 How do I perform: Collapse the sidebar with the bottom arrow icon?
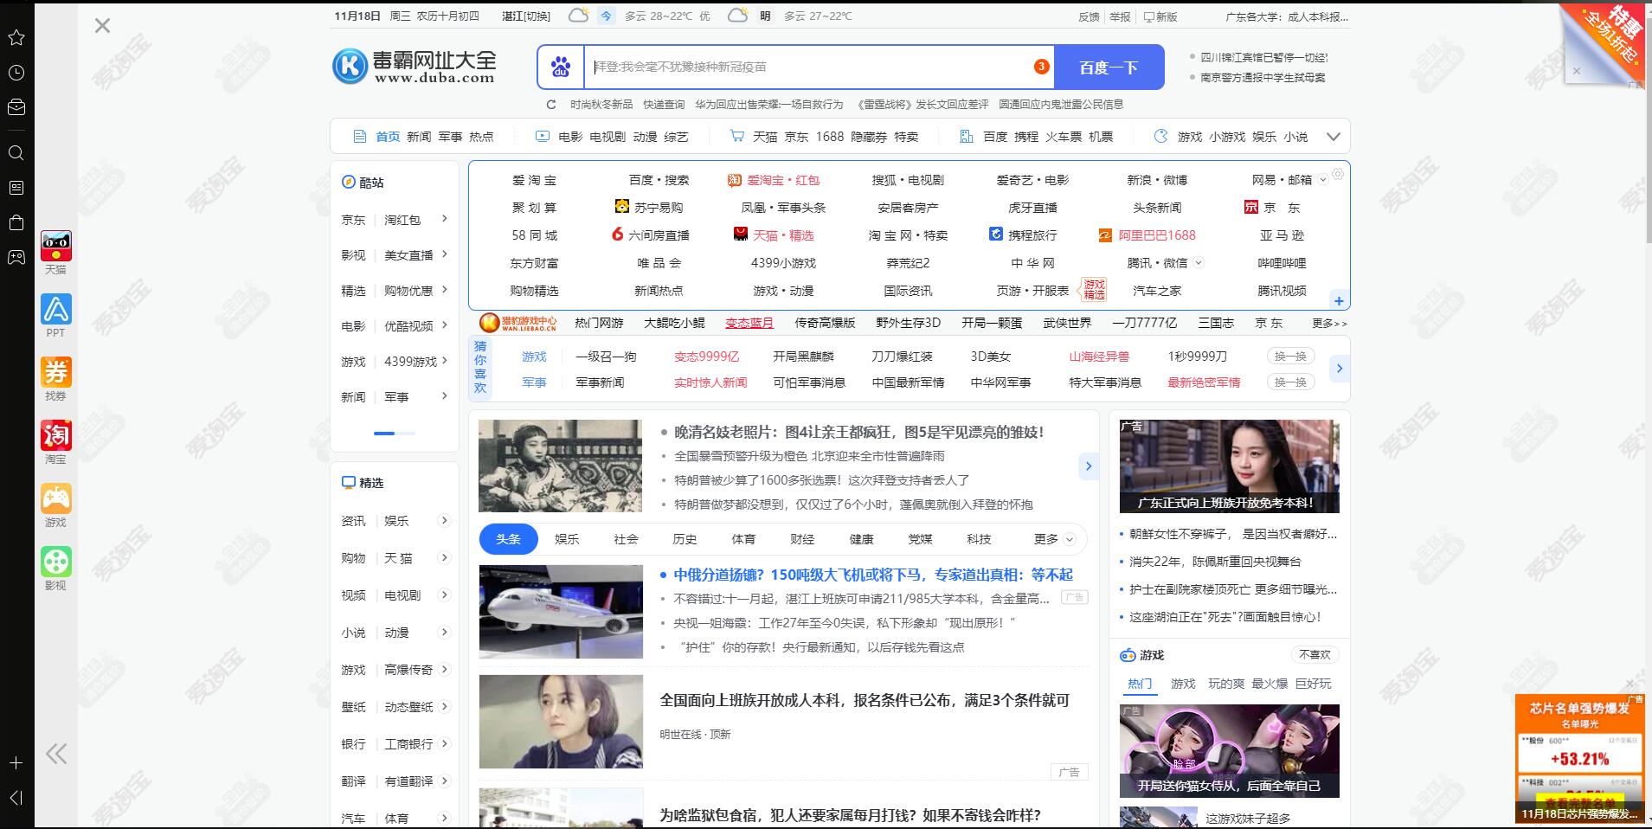16,798
